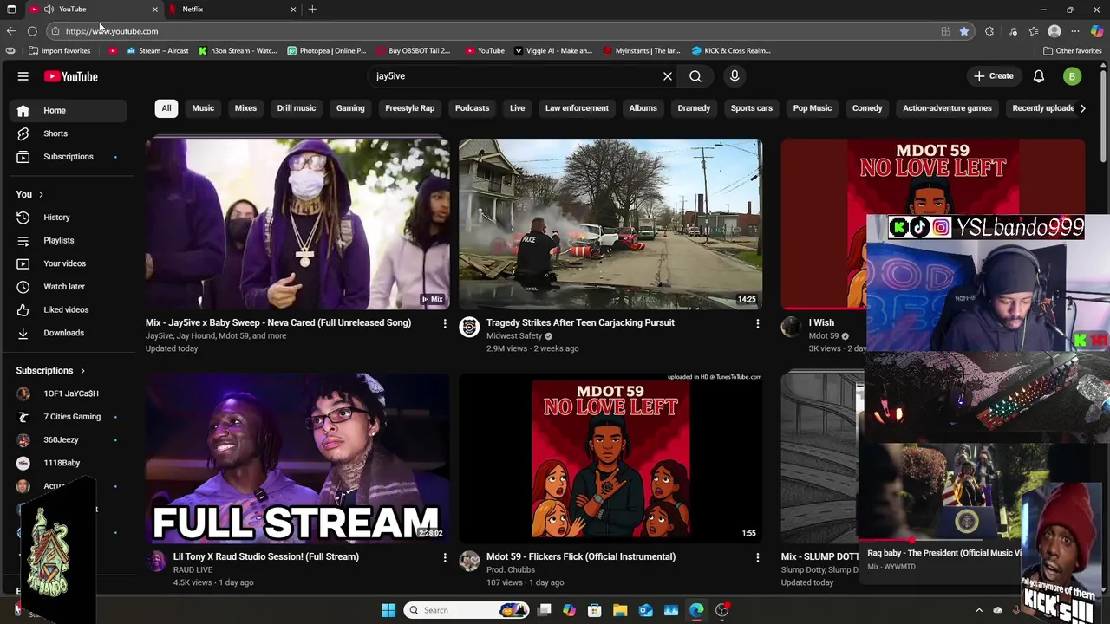
Task: Open more options for Jay5ive mix video
Action: click(445, 323)
